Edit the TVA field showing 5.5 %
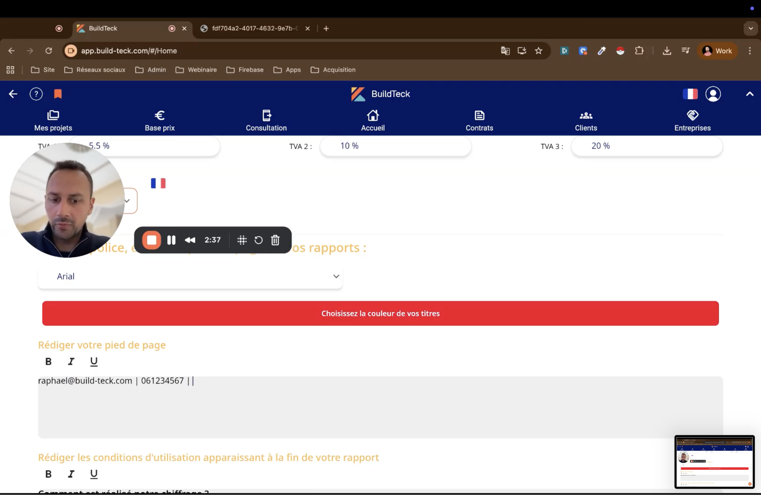The image size is (761, 495). pos(144,146)
